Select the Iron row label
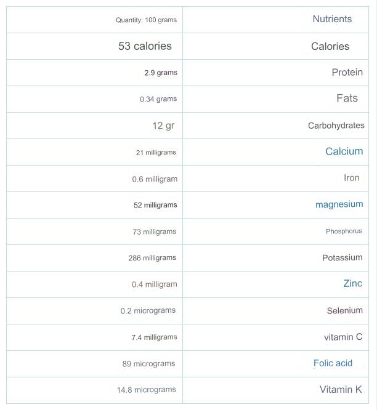The width and height of the screenshot is (377, 410). [351, 178]
